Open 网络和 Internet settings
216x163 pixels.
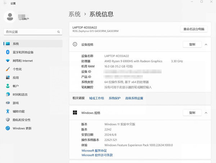(33, 61)
